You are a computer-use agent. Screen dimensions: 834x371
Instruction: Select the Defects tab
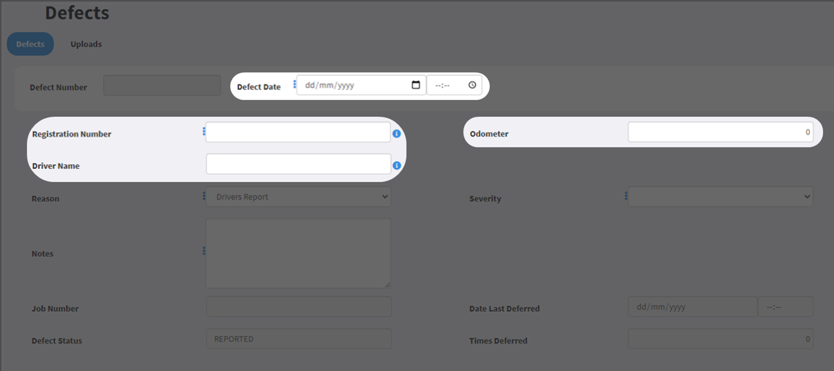pos(31,44)
